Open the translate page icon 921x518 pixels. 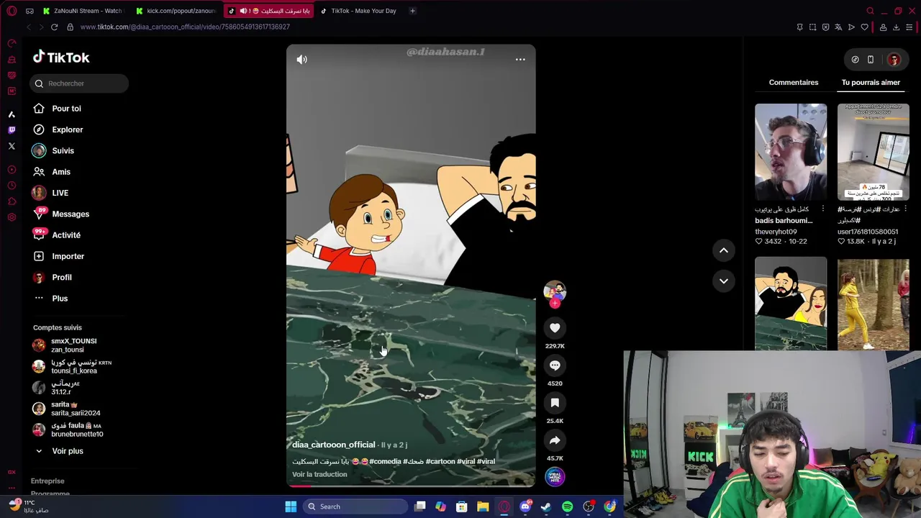[x=838, y=27]
